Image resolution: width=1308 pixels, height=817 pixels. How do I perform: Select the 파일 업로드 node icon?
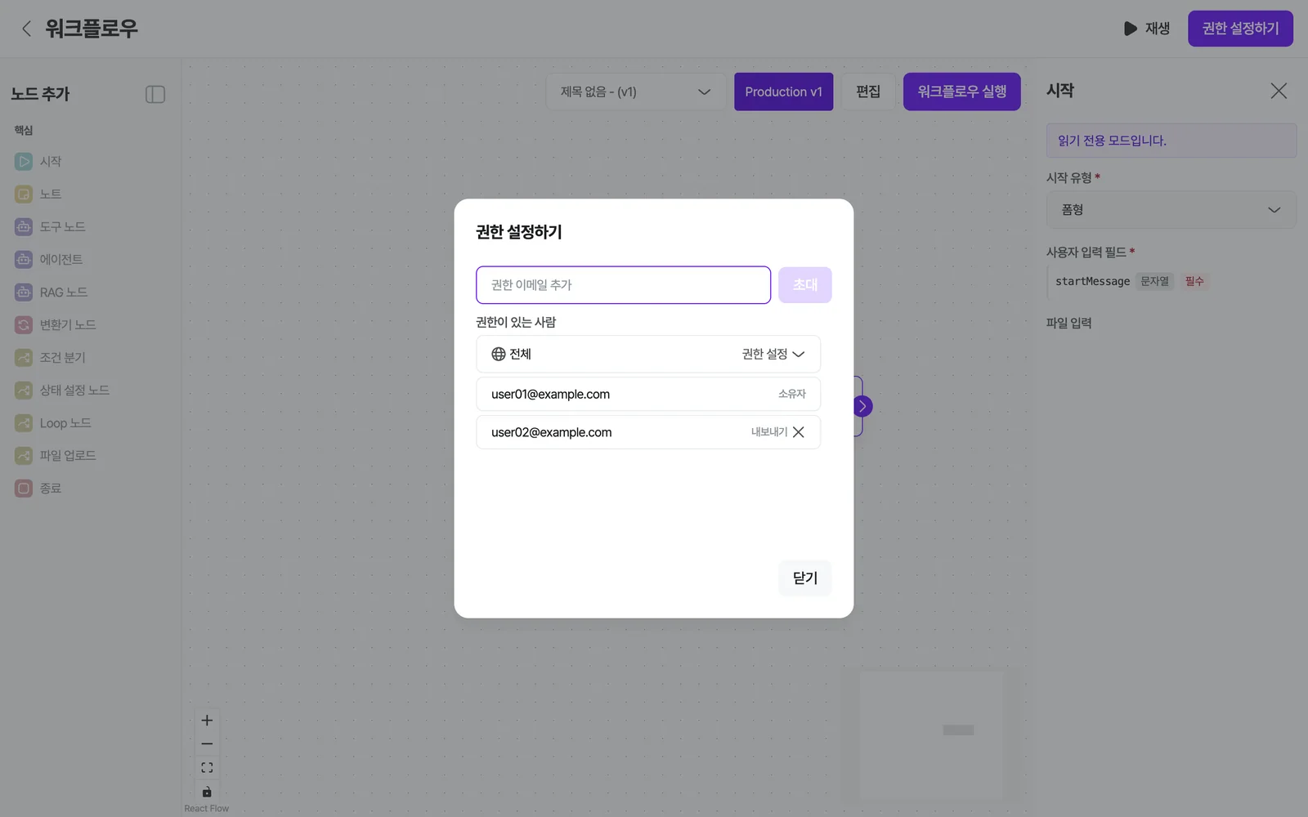pos(24,456)
